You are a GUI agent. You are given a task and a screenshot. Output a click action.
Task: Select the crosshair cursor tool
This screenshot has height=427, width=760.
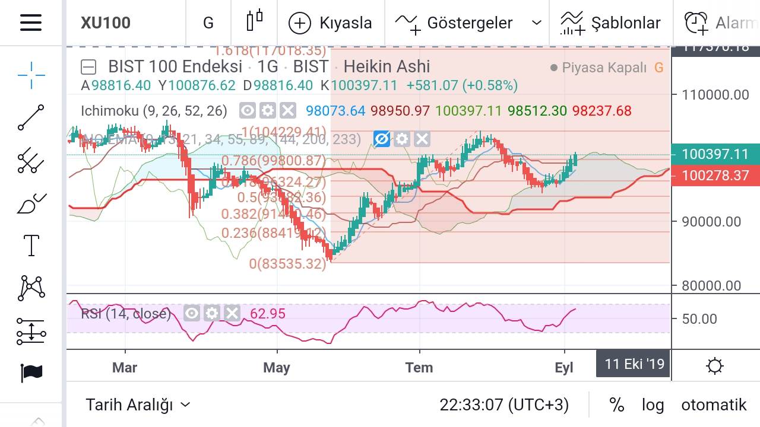coord(31,74)
